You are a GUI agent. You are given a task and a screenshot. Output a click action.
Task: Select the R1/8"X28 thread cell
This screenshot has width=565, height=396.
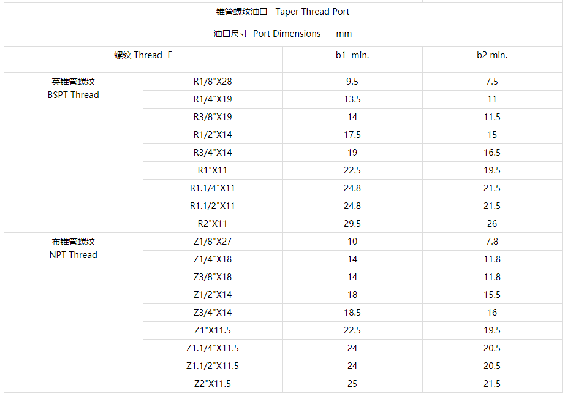[x=213, y=82]
